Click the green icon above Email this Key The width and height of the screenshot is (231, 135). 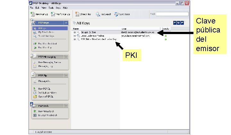(x=35, y=44)
